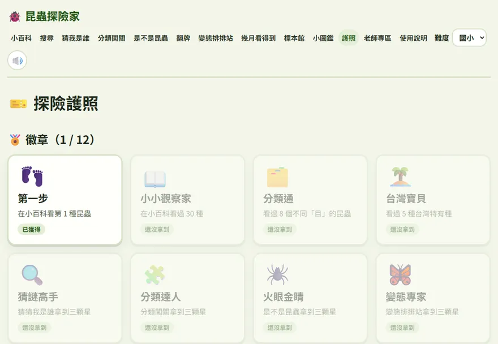
Task: Click 還沒拿到 pill on 變態專家 card
Action: [402, 328]
